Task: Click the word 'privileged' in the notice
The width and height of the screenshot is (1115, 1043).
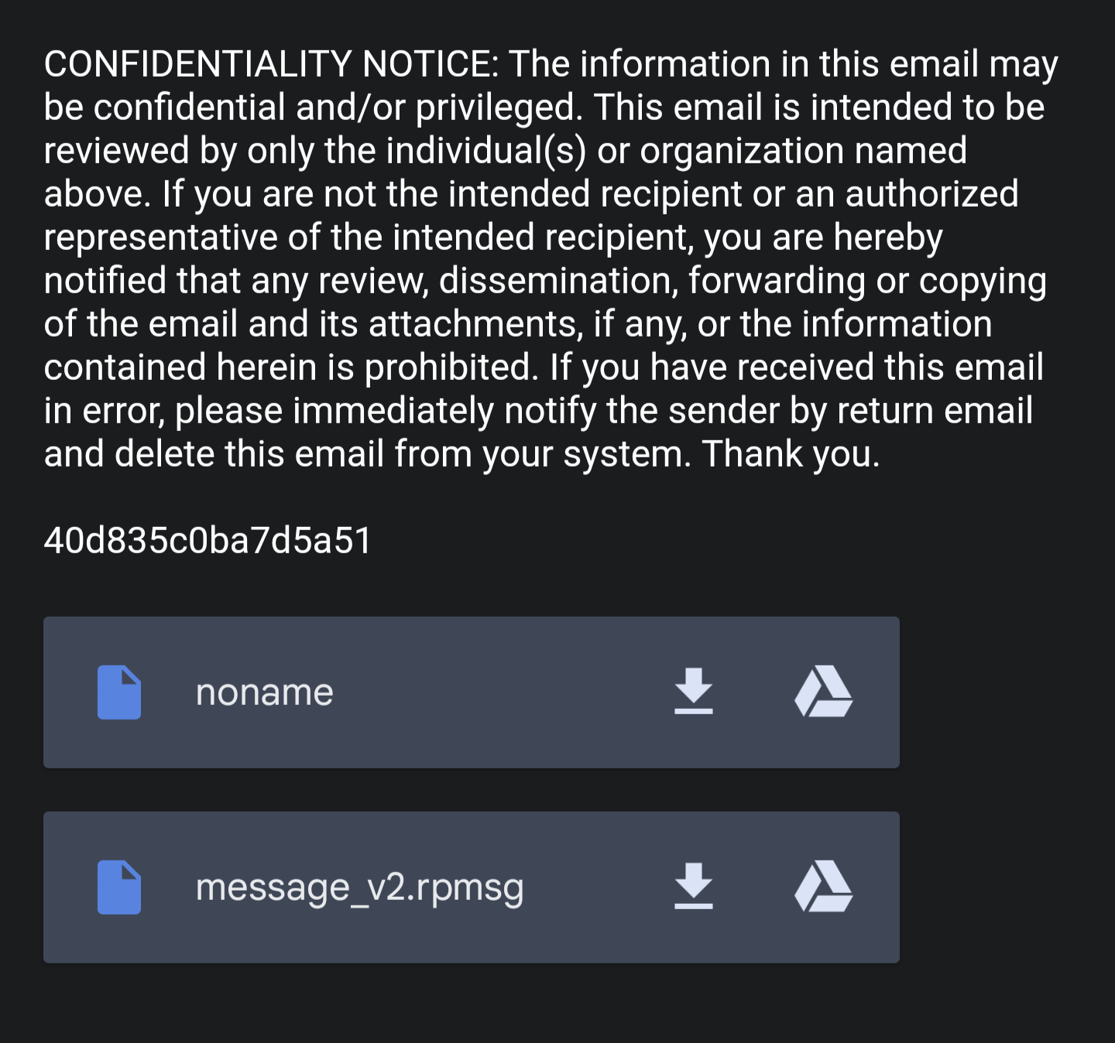Action: pos(498,108)
